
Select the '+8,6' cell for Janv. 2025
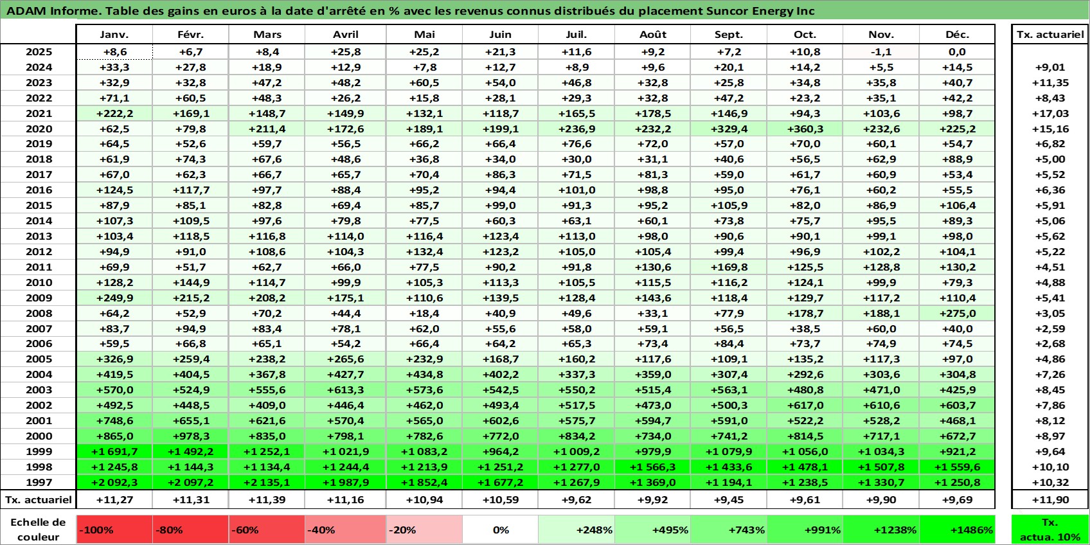(x=114, y=52)
